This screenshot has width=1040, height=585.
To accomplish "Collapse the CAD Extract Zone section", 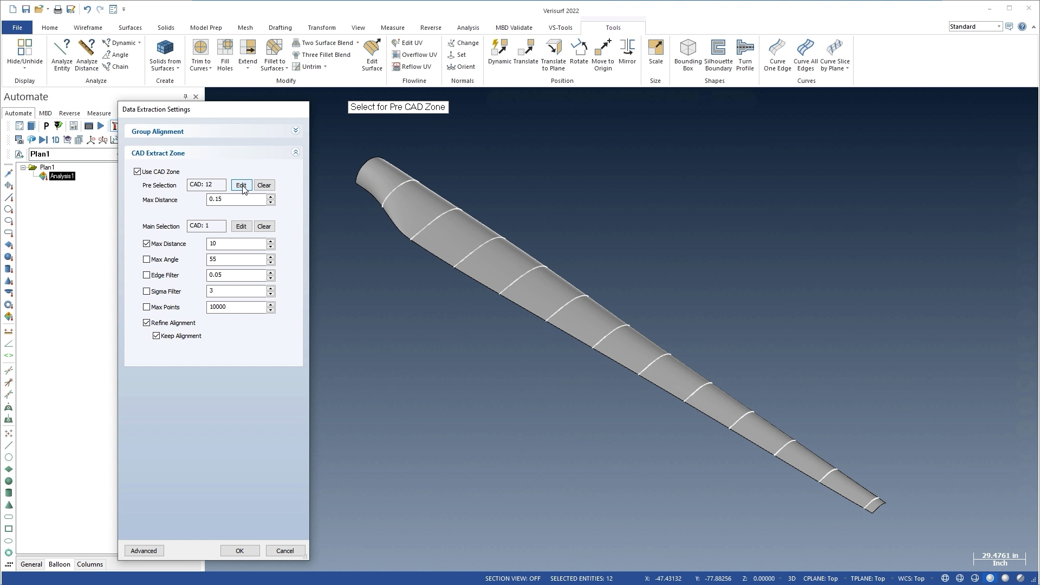I will tap(296, 152).
